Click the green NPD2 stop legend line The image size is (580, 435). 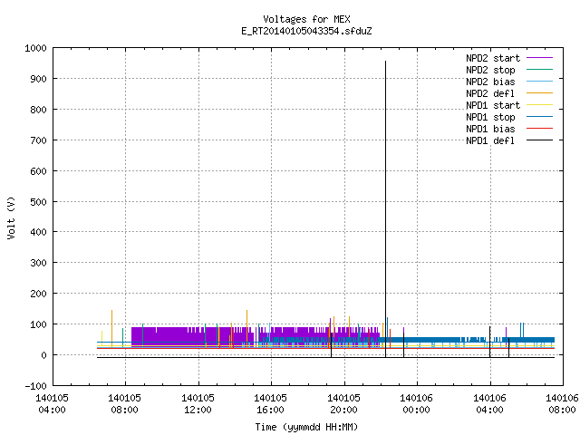pyautogui.click(x=540, y=70)
